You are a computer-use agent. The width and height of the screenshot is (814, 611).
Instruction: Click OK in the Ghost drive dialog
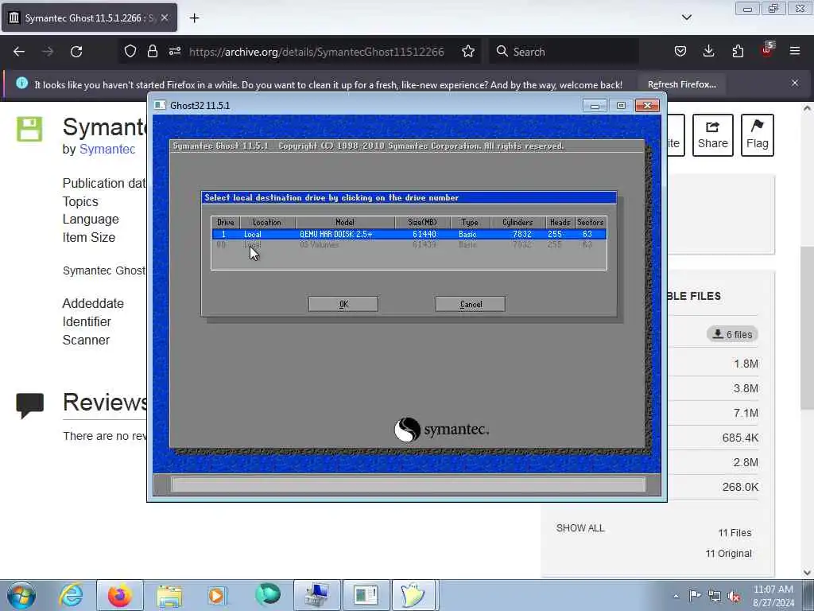tap(343, 304)
